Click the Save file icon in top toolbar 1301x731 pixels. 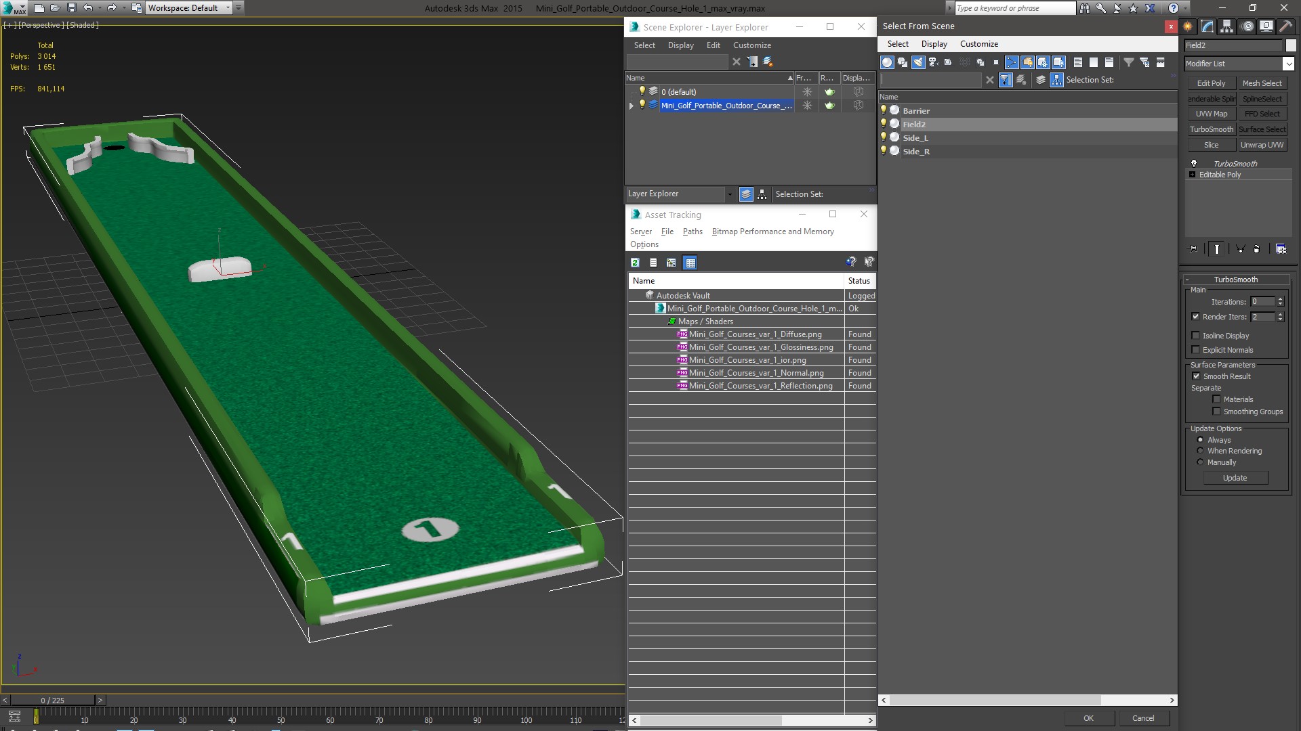click(x=72, y=8)
